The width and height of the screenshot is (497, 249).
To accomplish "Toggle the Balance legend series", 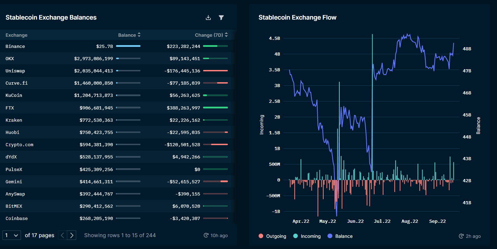I will 340,236.
